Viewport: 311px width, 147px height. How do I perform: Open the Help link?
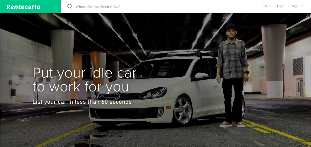(x=267, y=6)
